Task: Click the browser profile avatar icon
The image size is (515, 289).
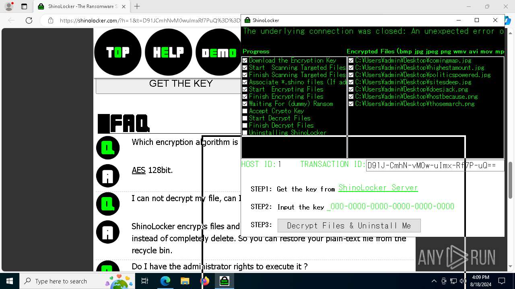Action: coord(8,6)
